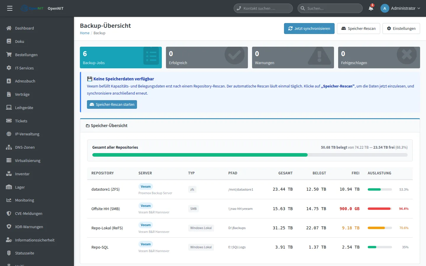Image resolution: width=426 pixels, height=266 pixels.
Task: Click the Leihgeräte laptop icon
Action: [9, 108]
